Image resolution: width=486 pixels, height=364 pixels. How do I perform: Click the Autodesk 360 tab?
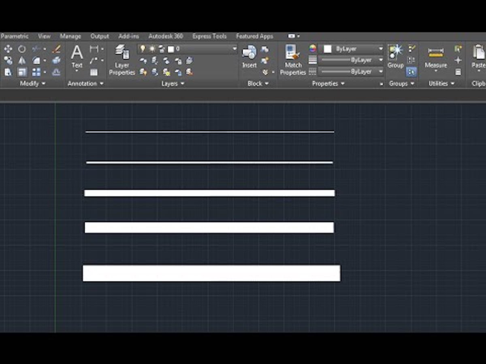(x=165, y=36)
